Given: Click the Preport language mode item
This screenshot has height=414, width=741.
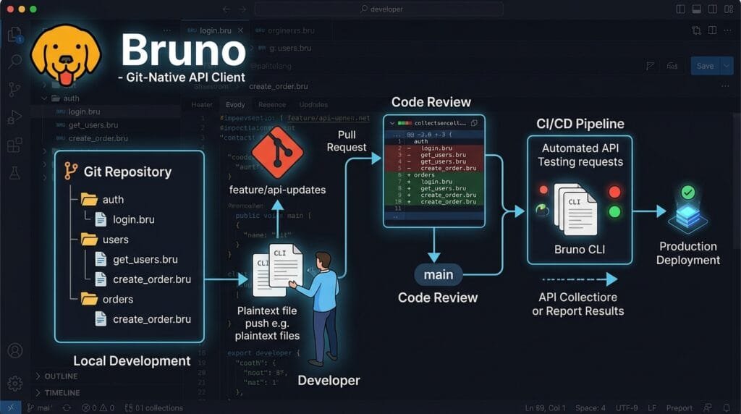Looking at the screenshot, I should pos(679,407).
